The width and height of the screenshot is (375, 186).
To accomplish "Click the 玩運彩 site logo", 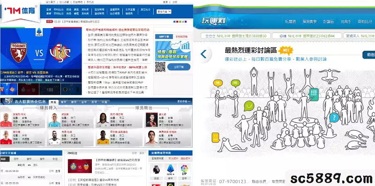I will (214, 21).
